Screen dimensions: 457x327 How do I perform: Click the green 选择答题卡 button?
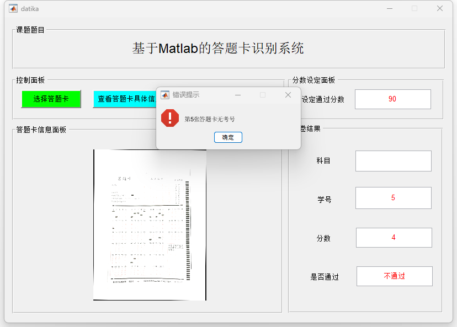(51, 99)
